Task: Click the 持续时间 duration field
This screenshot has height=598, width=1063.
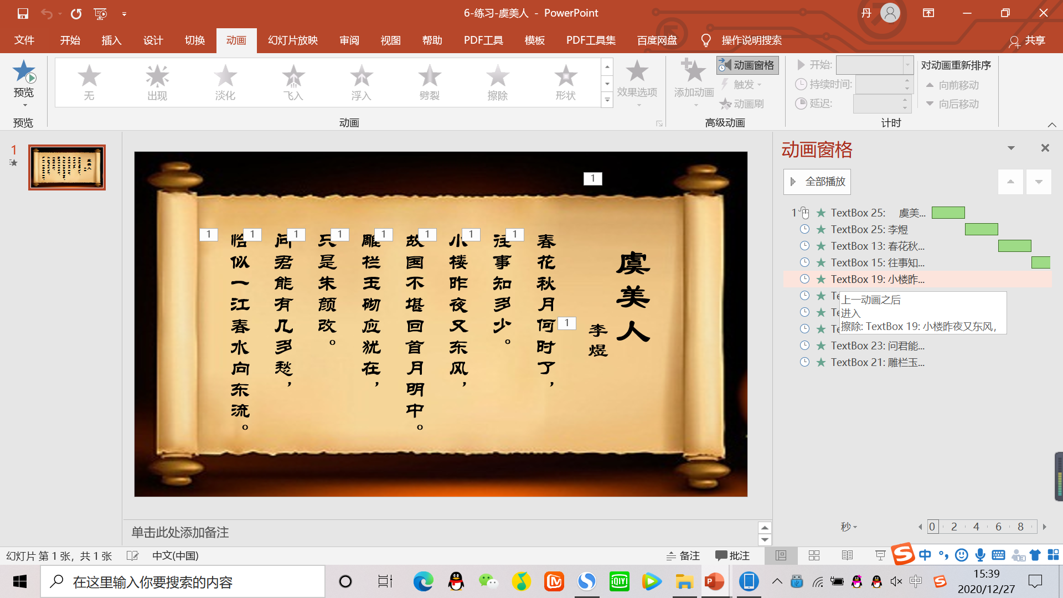Action: coord(884,85)
